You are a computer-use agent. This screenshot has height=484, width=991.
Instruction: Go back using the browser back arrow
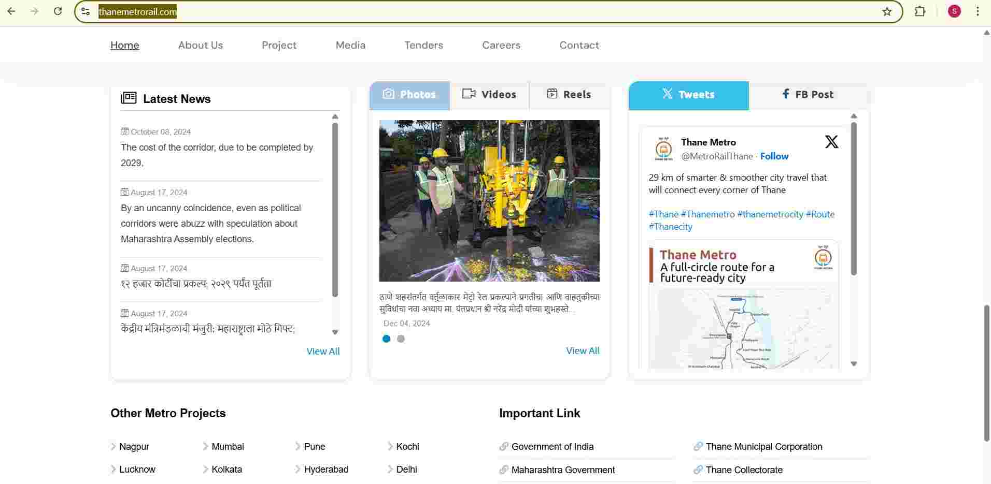tap(11, 11)
